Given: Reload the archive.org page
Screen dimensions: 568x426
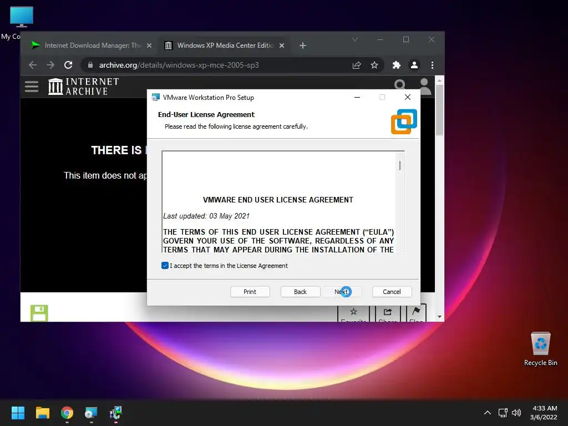Looking at the screenshot, I should [68, 65].
